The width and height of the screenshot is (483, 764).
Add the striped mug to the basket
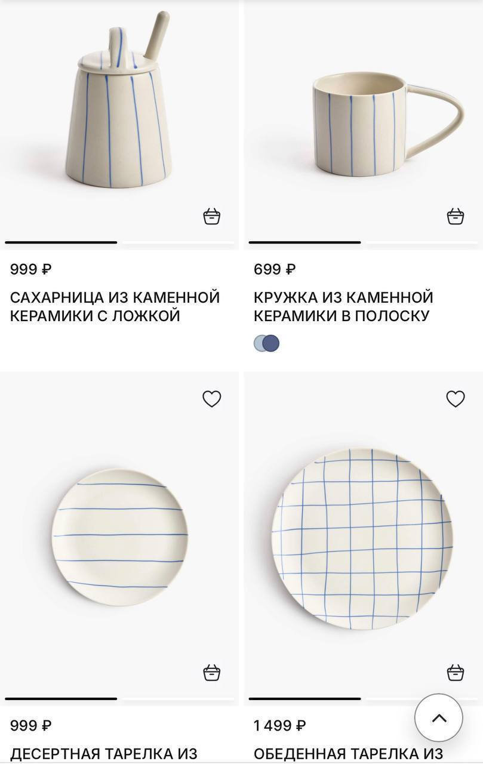[456, 216]
